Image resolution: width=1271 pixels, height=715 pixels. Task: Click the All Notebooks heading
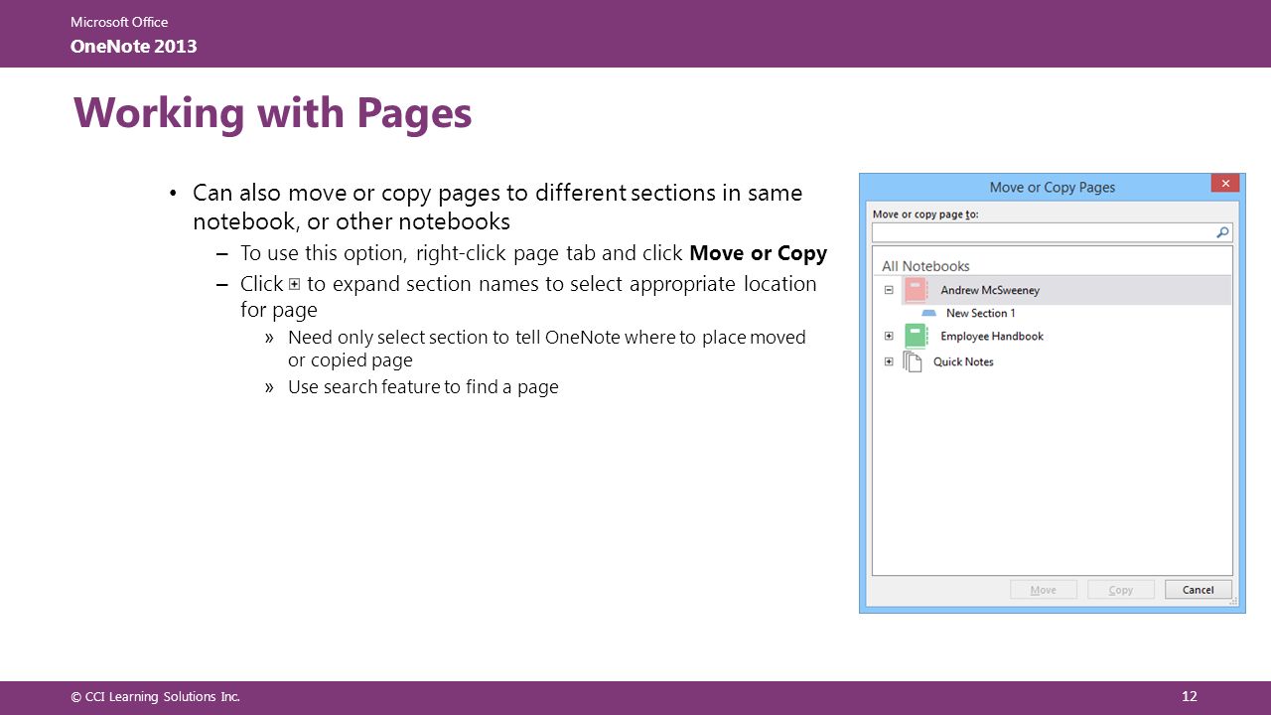925,266
